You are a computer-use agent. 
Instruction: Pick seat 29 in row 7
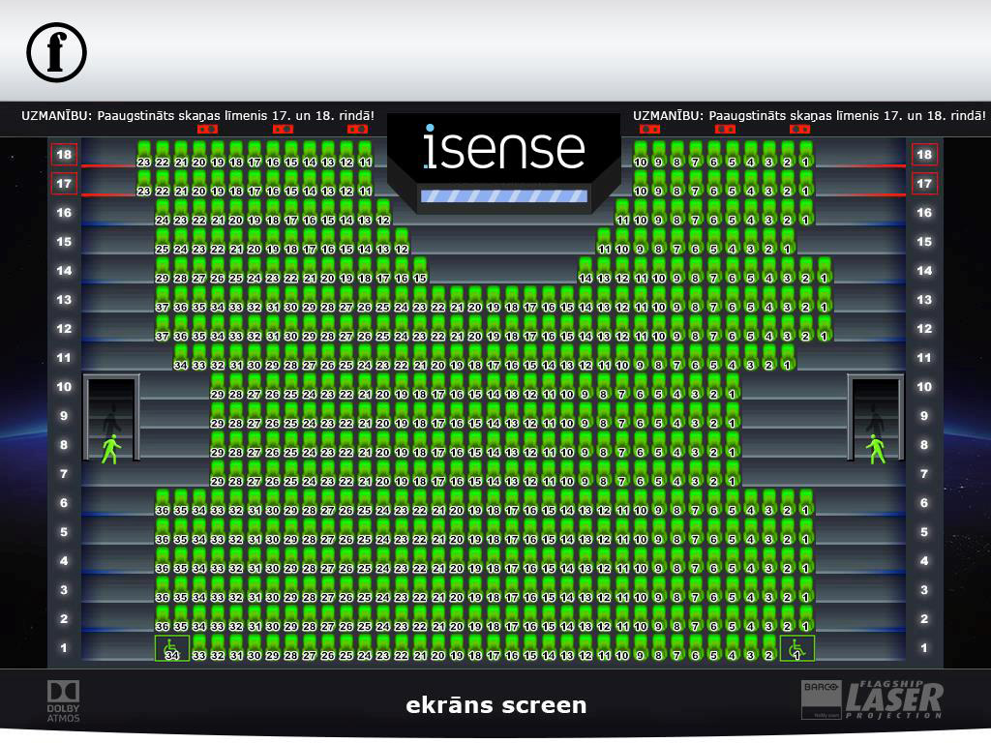pos(218,476)
